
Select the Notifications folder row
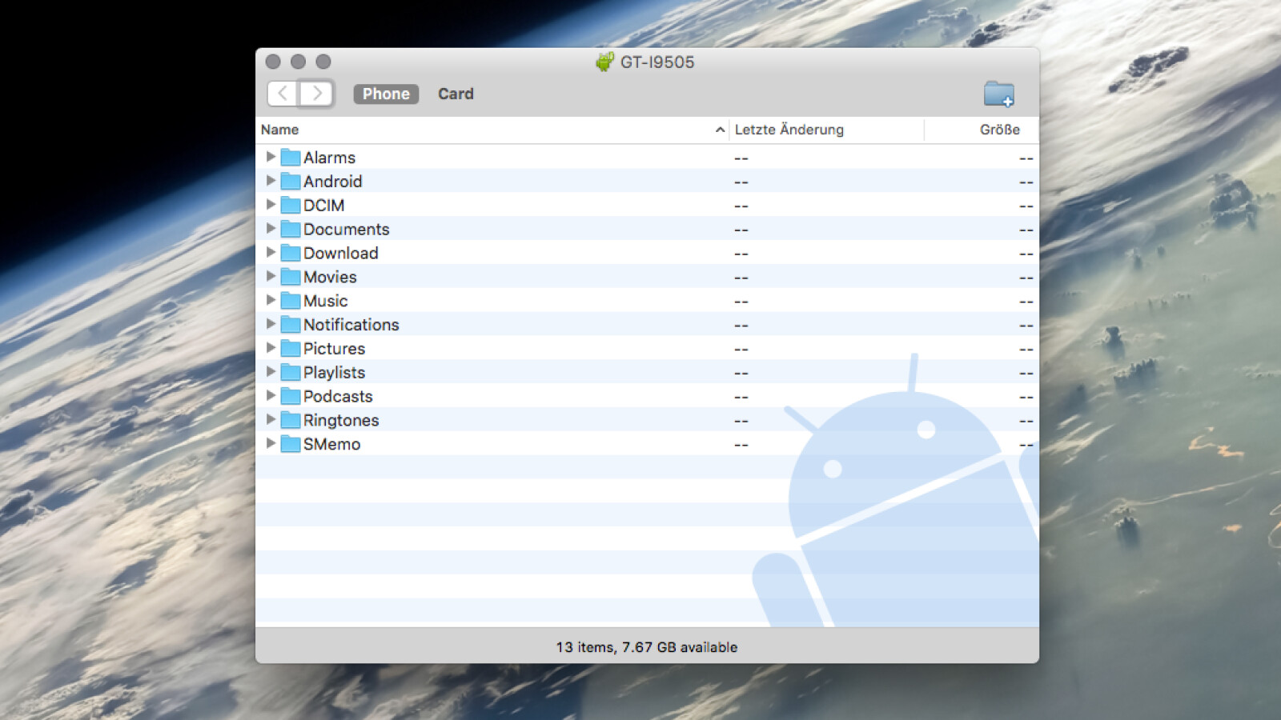click(647, 325)
